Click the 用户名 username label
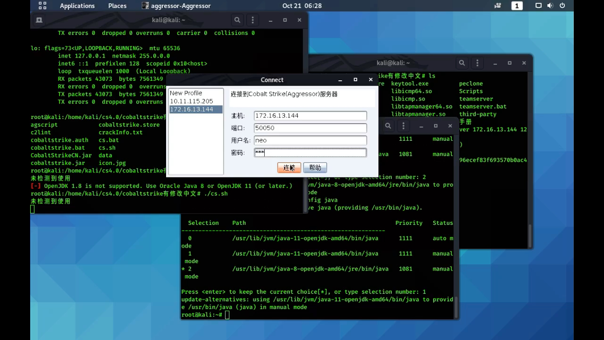 pyautogui.click(x=241, y=140)
